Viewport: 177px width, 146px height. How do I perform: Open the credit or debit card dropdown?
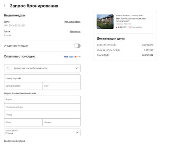coord(42,68)
